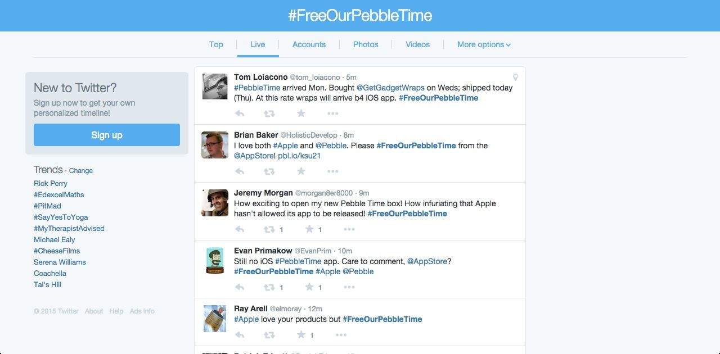Retweet Ray Arell's tweet
Screen dimensions: 720x354
(x=269, y=335)
